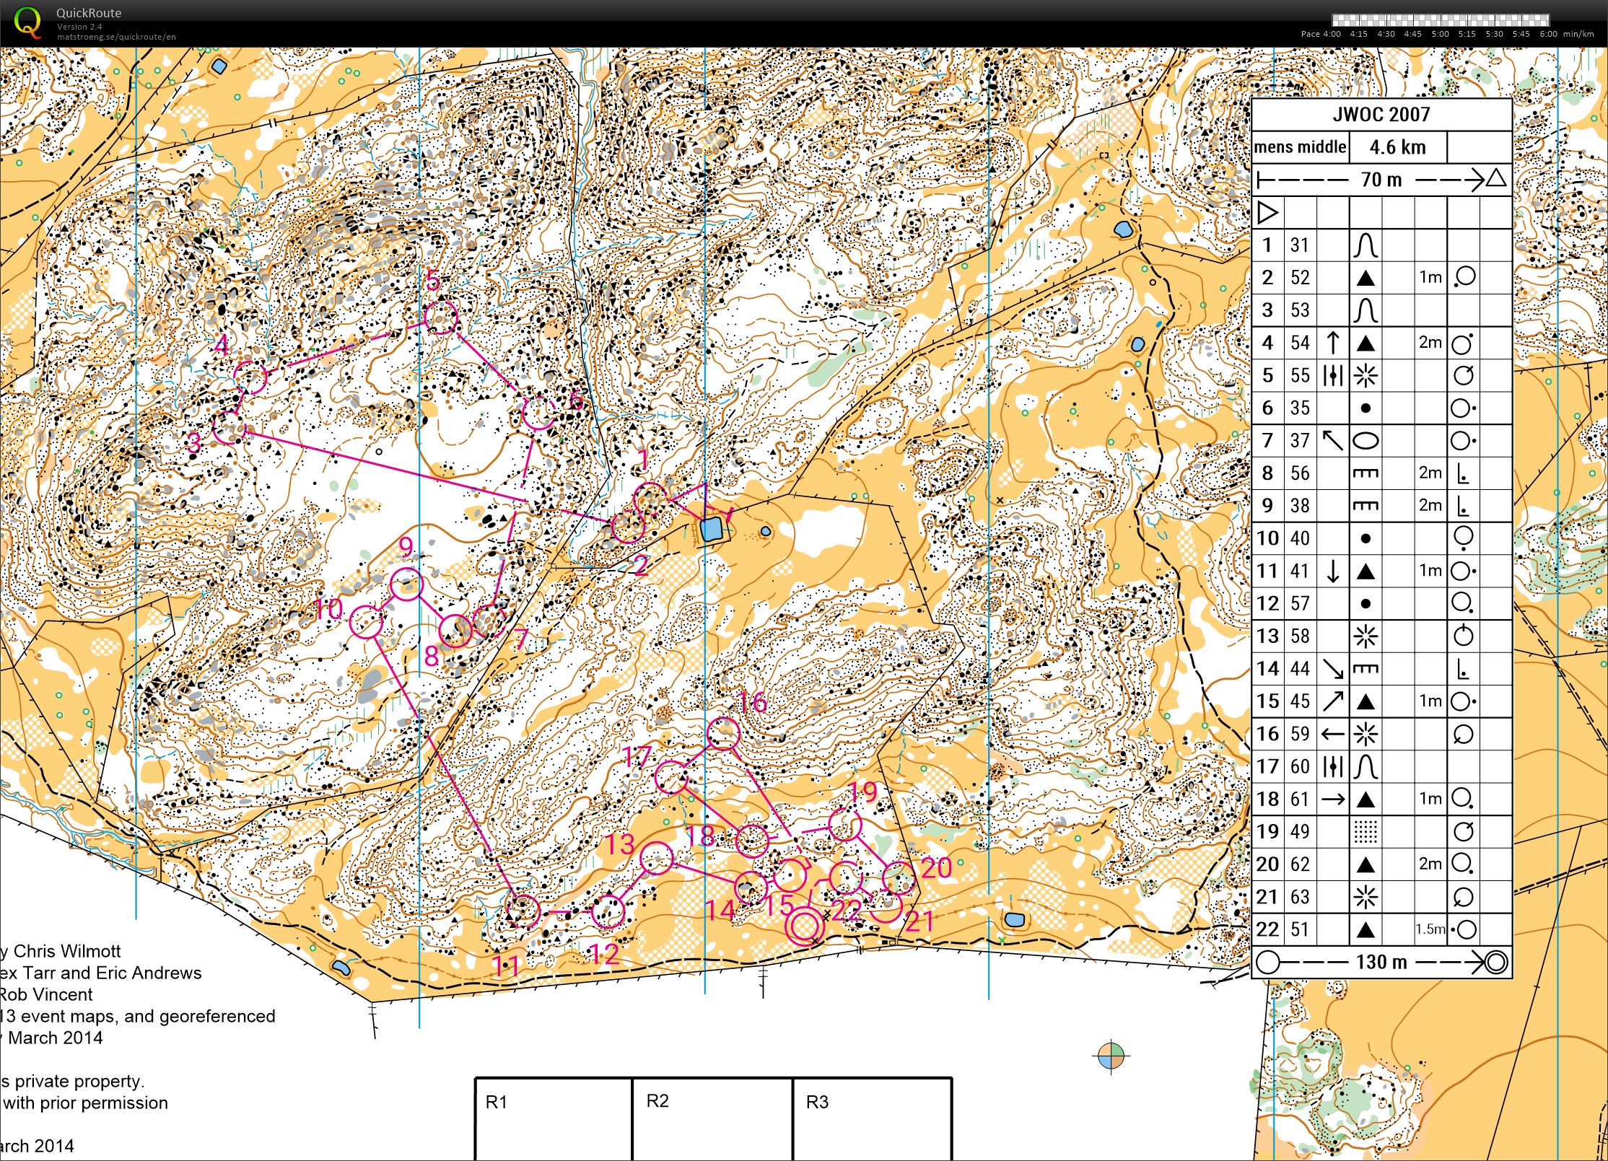Click the '1.5m' size in control row 22

pyautogui.click(x=1430, y=929)
